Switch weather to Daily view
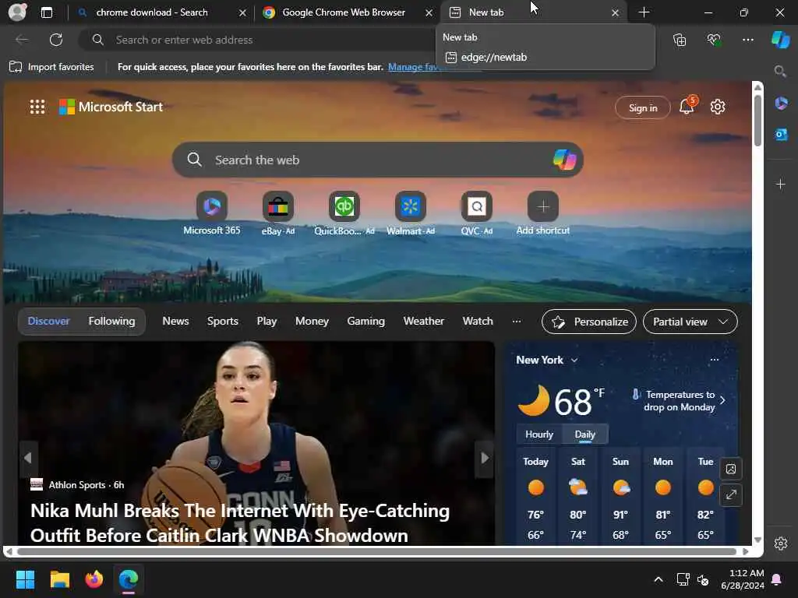 pyautogui.click(x=584, y=434)
